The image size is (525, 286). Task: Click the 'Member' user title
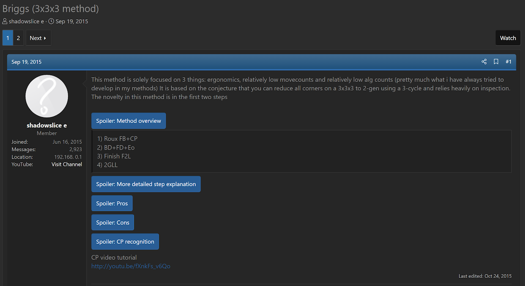click(x=47, y=133)
